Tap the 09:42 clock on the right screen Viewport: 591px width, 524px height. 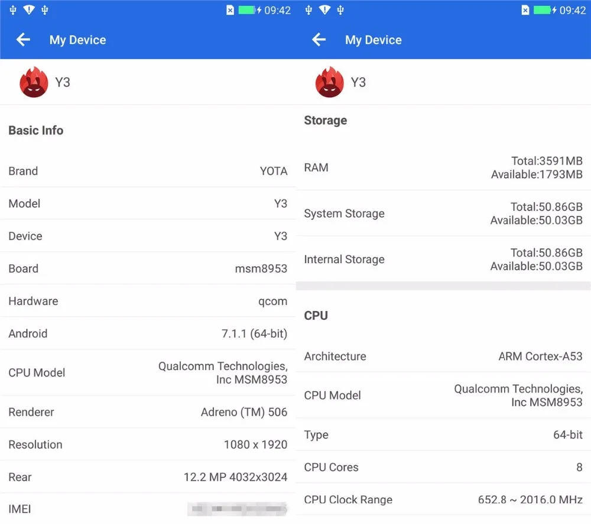point(573,11)
